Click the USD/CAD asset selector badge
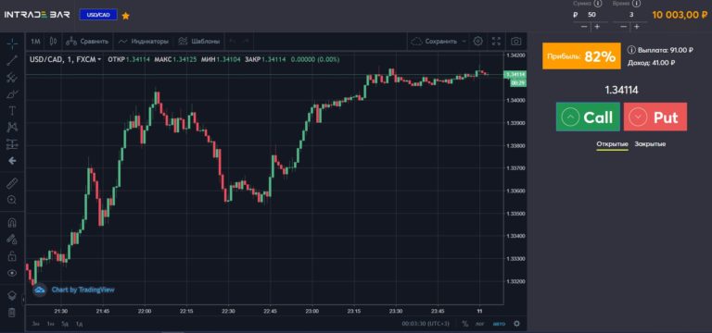This screenshot has width=712, height=333. pos(98,15)
